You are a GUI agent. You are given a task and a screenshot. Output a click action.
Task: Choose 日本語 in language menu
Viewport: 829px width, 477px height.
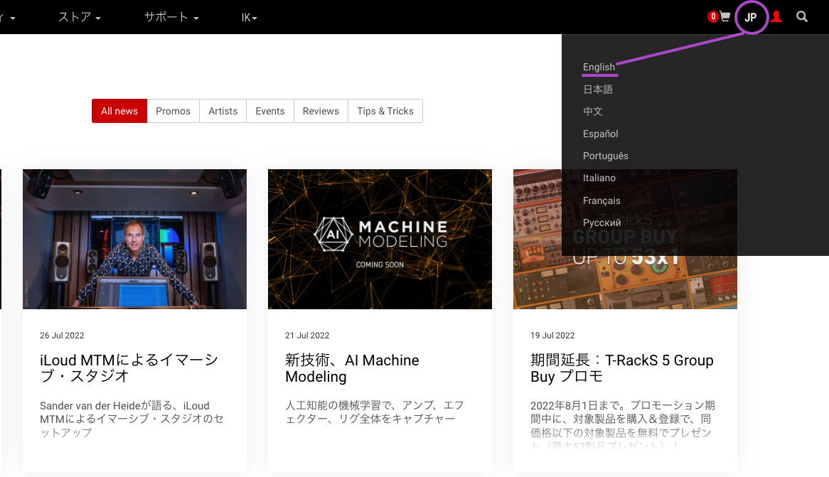click(598, 90)
